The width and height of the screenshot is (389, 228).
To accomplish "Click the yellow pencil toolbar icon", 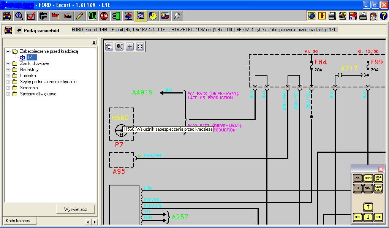I will [80, 16].
